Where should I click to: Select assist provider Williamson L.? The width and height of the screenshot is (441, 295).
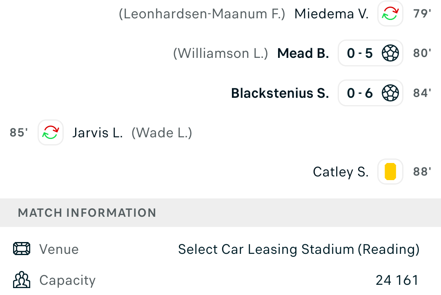point(220,53)
